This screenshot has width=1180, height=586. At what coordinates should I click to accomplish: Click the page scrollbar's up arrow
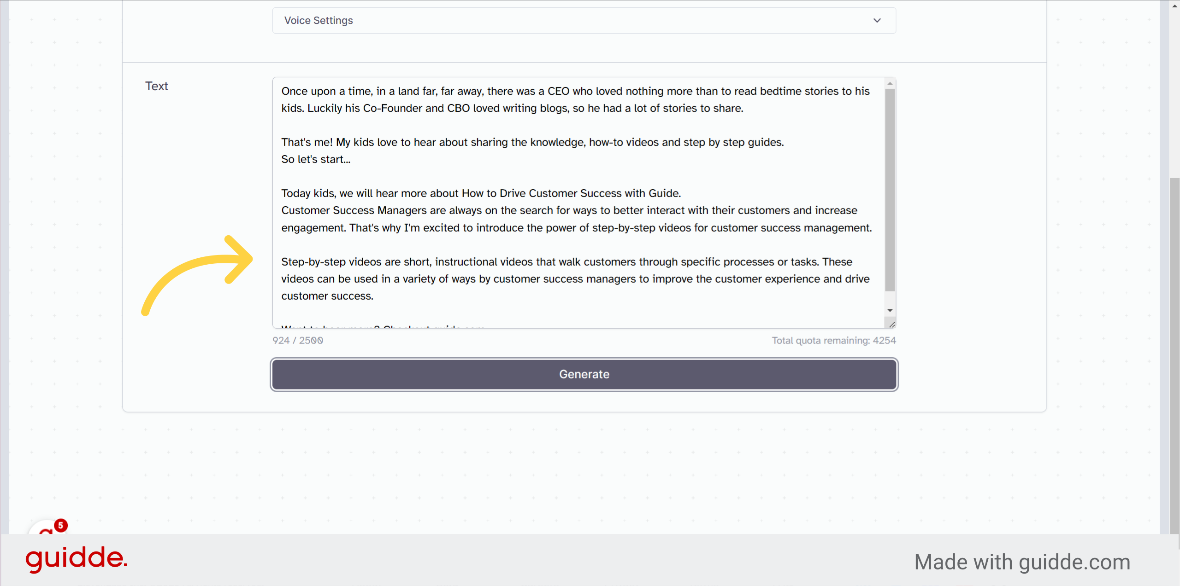(x=1174, y=6)
